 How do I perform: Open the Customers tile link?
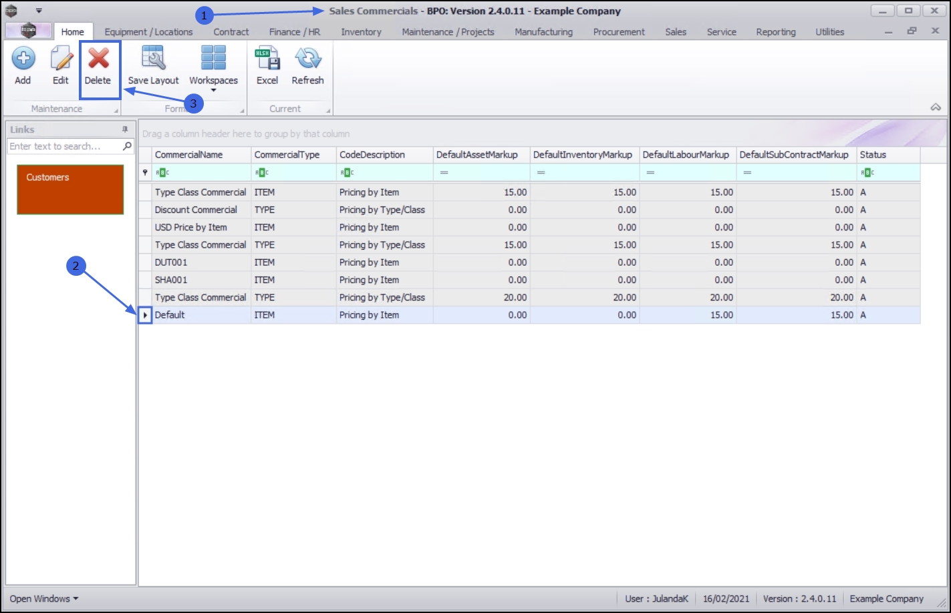tap(70, 190)
